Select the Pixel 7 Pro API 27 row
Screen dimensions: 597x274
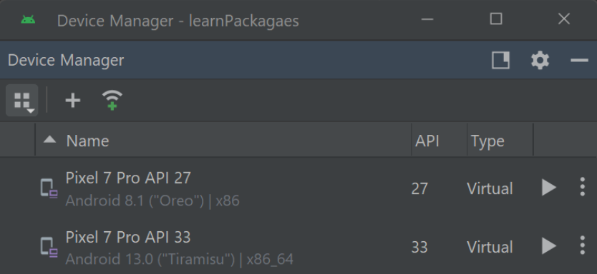(298, 188)
